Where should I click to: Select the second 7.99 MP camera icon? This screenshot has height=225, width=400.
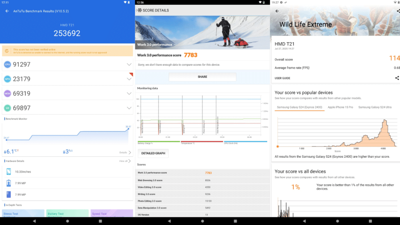pyautogui.click(x=9, y=195)
